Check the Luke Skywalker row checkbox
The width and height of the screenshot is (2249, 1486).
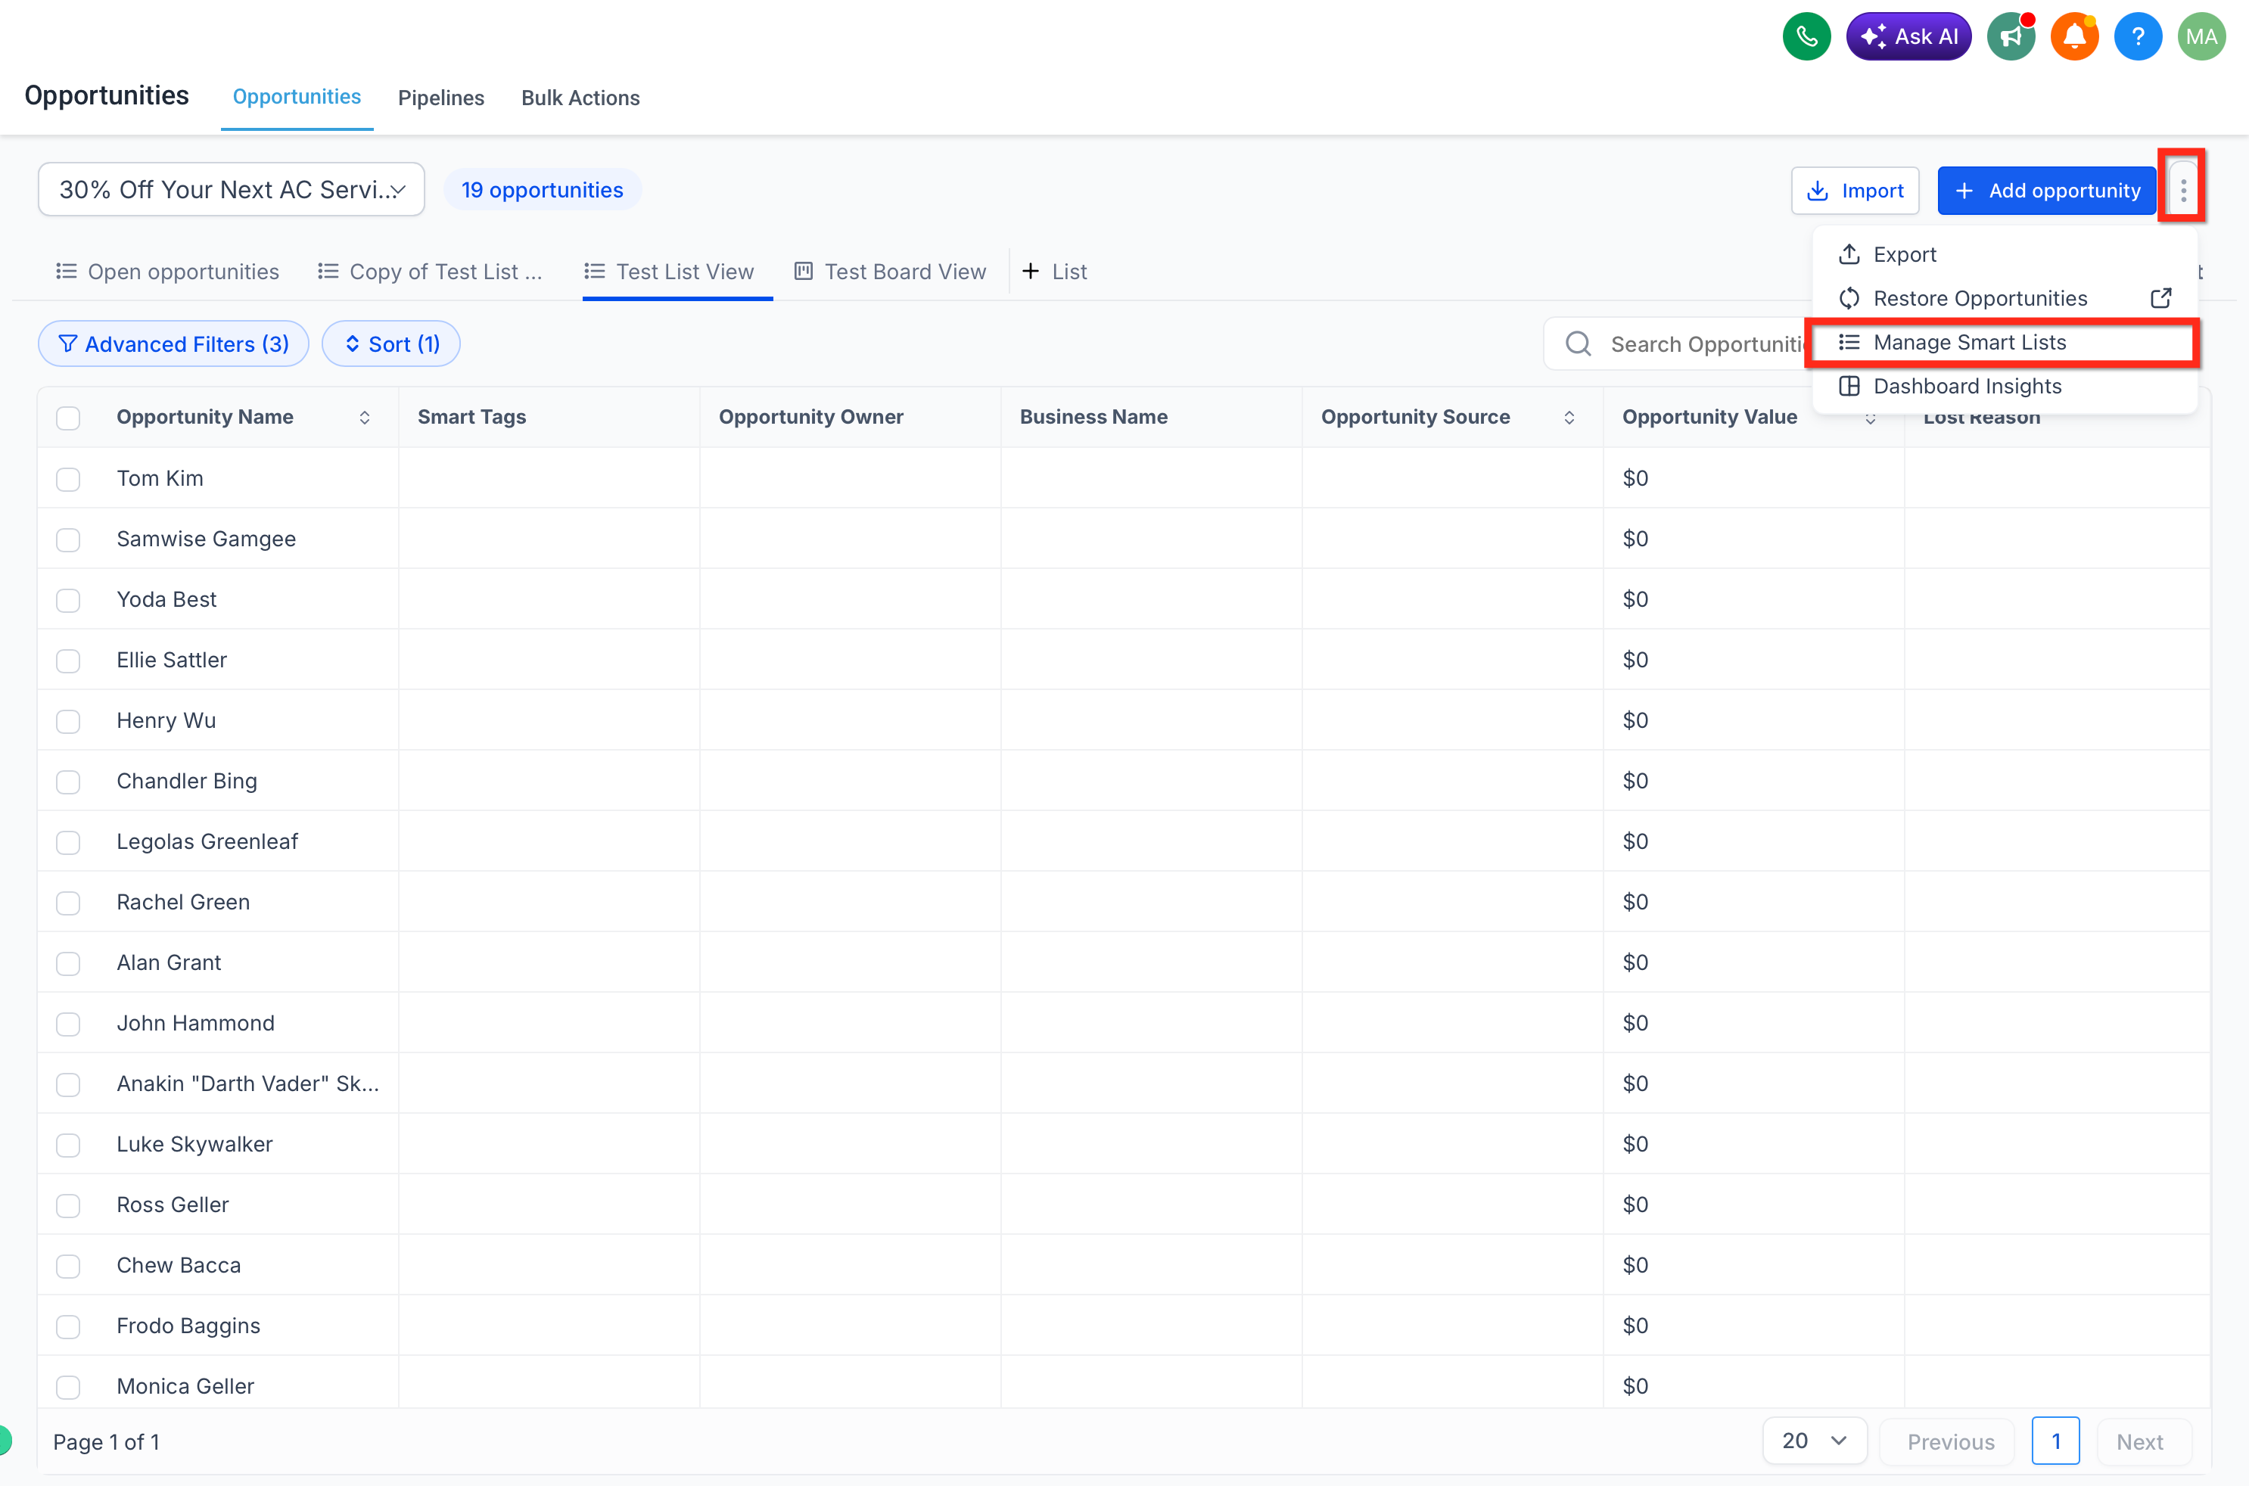pyautogui.click(x=68, y=1145)
